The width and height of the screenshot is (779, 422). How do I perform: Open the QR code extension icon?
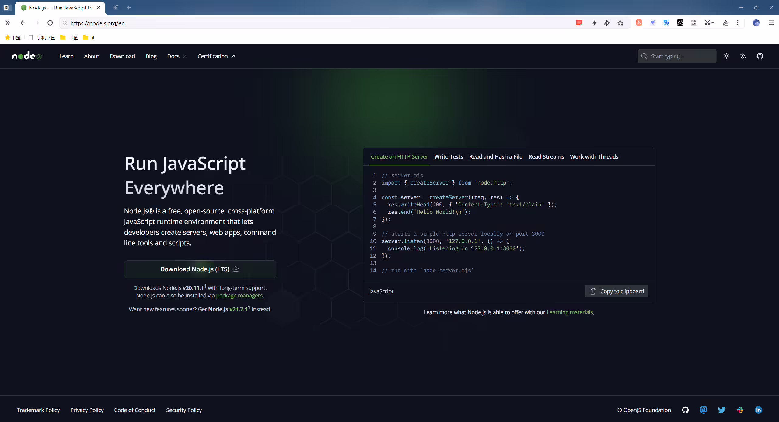pyautogui.click(x=694, y=23)
